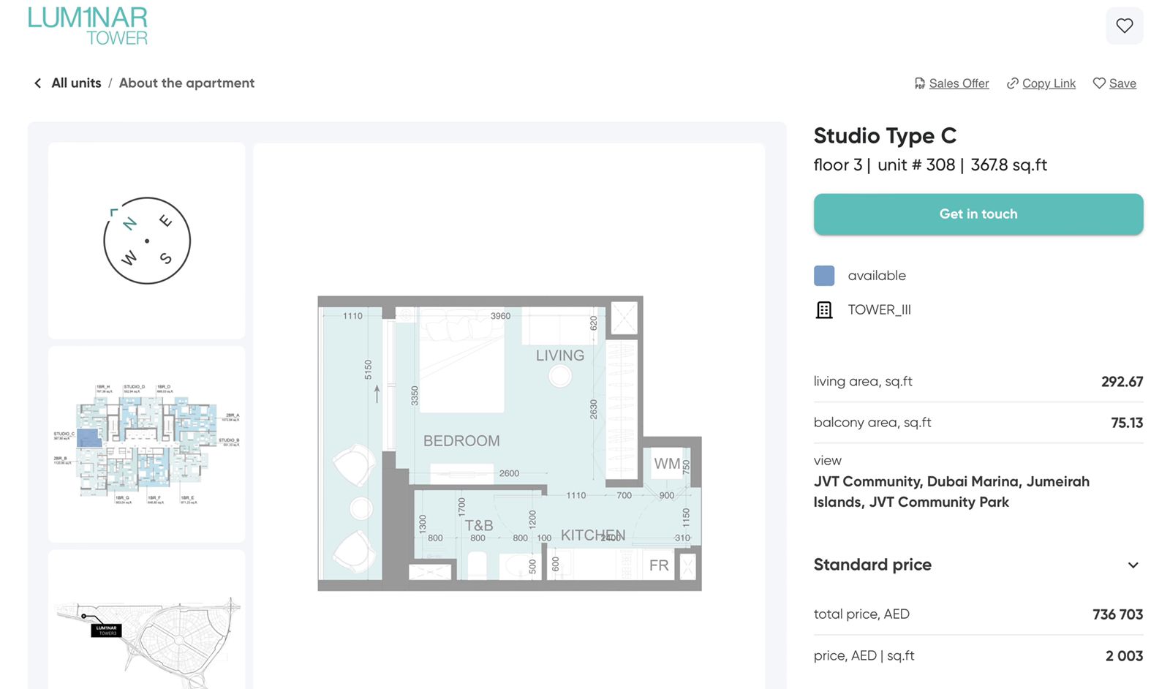Collapse the Standard price section chevron

click(1133, 565)
